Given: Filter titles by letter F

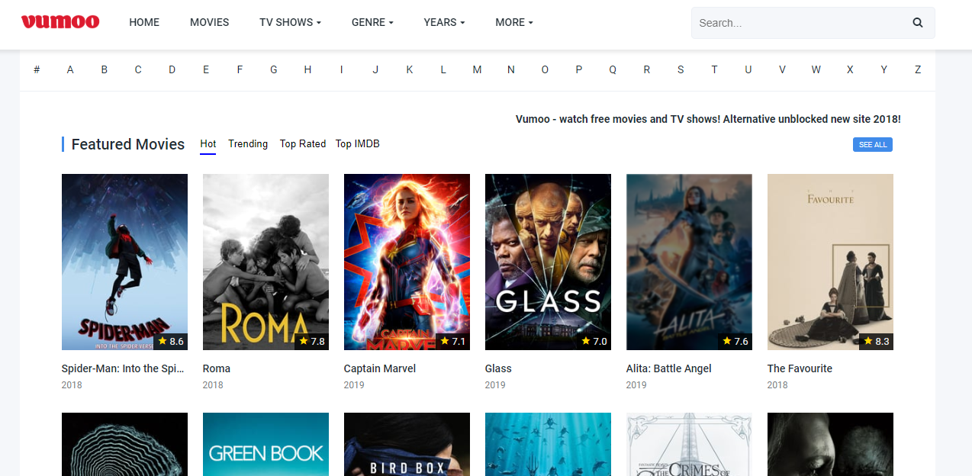Looking at the screenshot, I should (x=240, y=69).
